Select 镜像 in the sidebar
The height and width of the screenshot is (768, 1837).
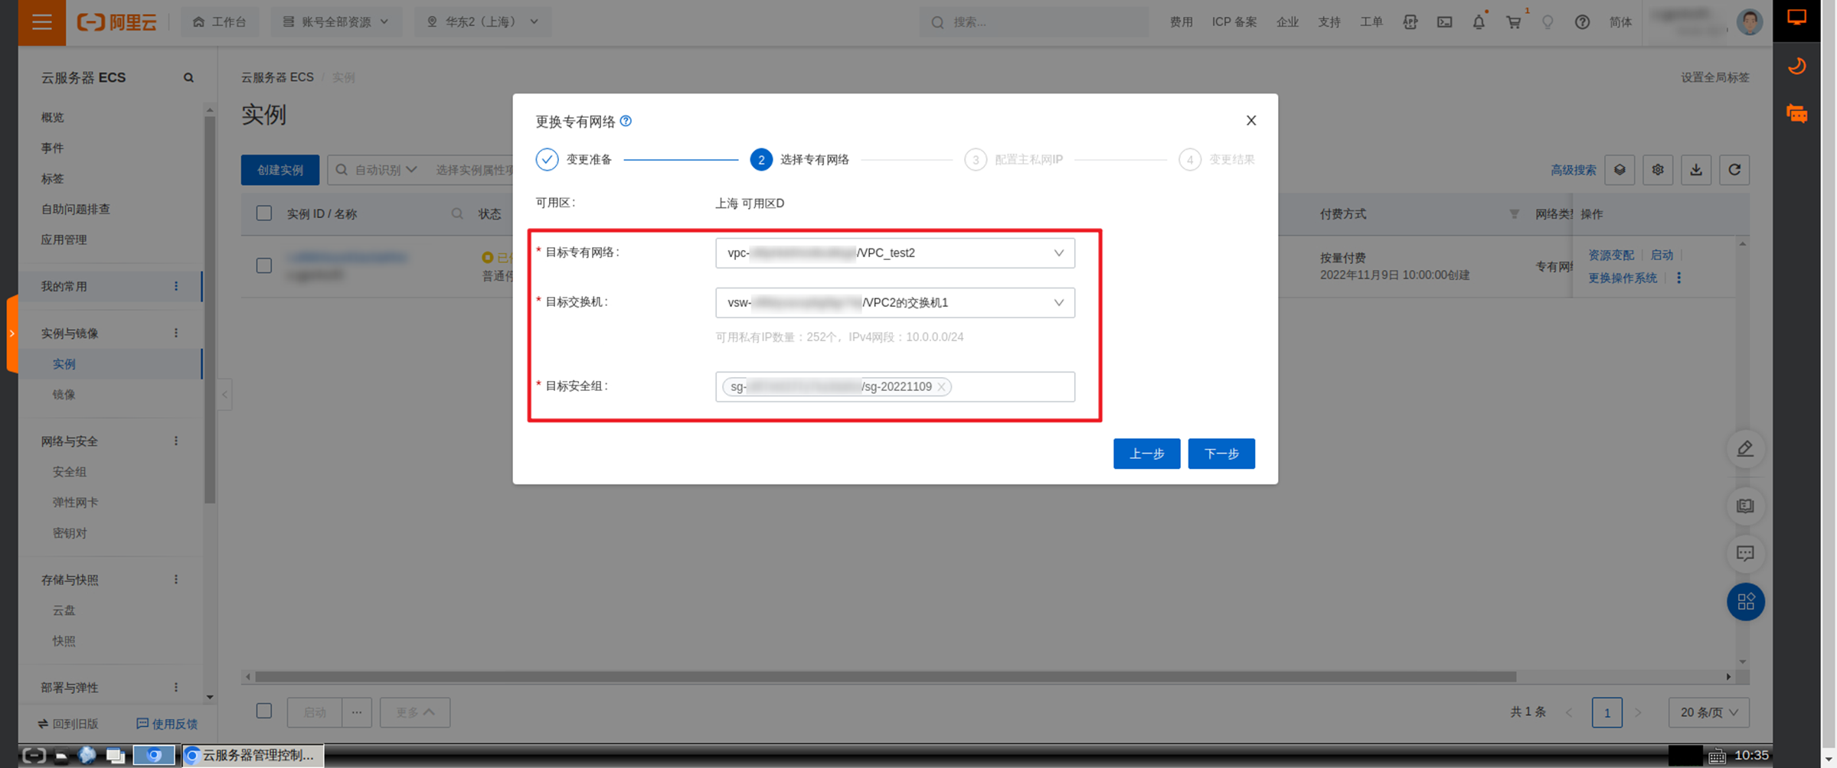pyautogui.click(x=64, y=395)
